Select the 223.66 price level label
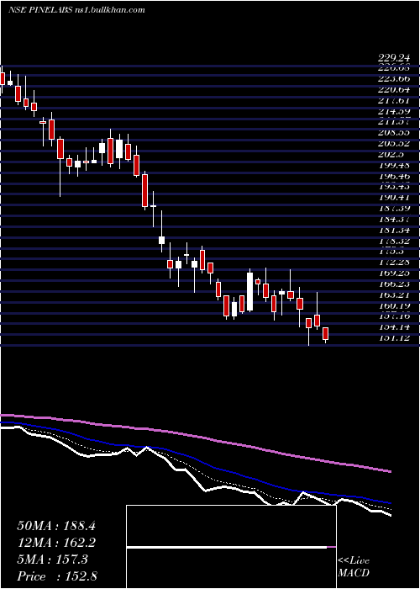 [x=394, y=78]
